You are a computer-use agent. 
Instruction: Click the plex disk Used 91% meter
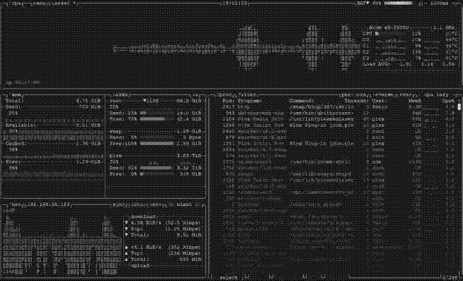pyautogui.click(x=157, y=168)
